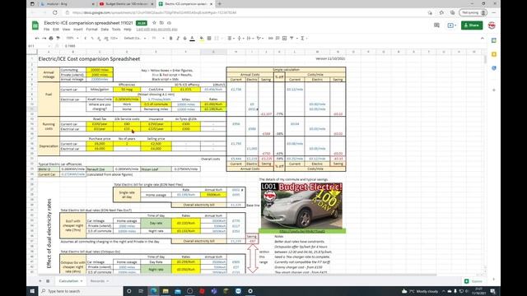The width and height of the screenshot is (527, 296).
Task: Open the Help menu
Action: (x=128, y=30)
